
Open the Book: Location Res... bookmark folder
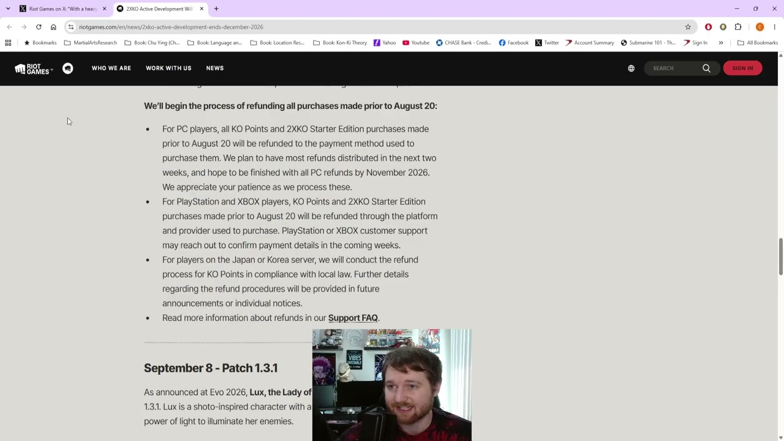[277, 43]
